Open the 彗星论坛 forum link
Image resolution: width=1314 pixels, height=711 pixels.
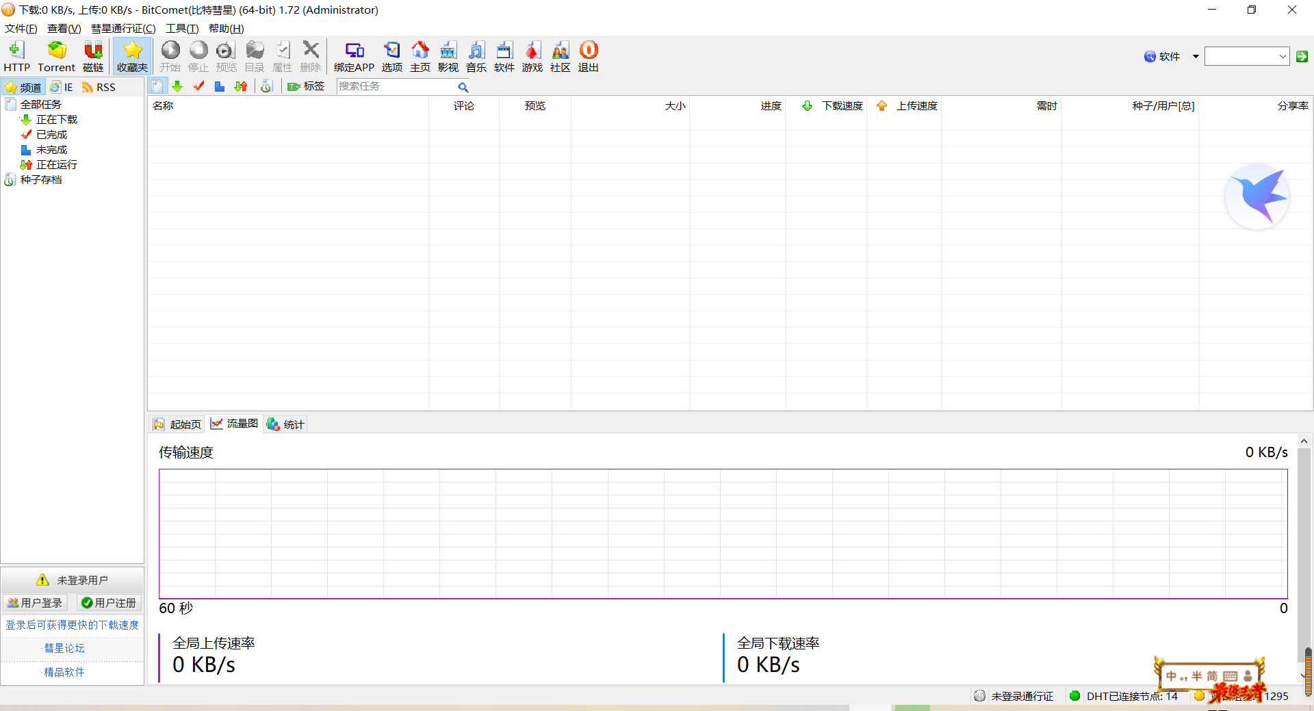[64, 648]
